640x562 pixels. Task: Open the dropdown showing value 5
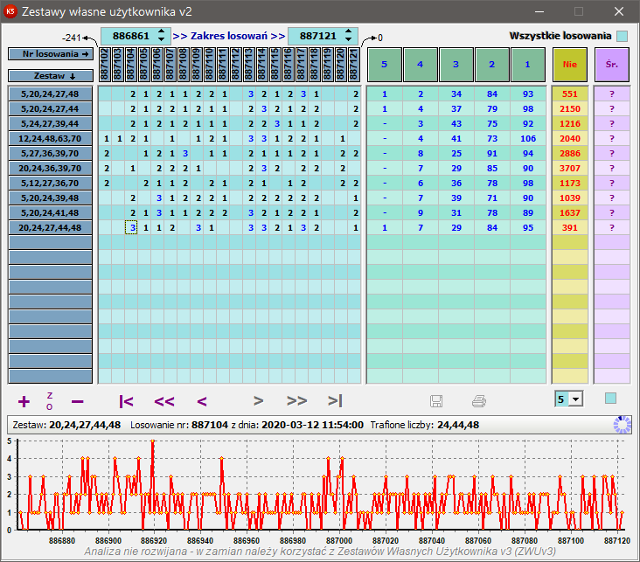[576, 399]
